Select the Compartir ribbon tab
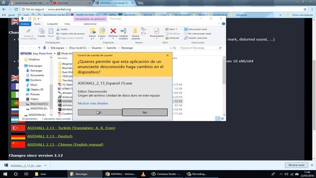Viewport: 316px width, 178px height. click(x=52, y=24)
